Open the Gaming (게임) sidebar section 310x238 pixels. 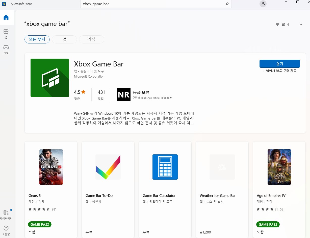[6, 50]
